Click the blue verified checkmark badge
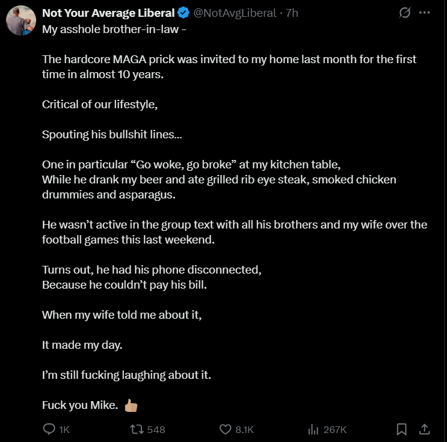 coord(185,13)
